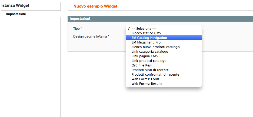Select Ordini e Resi widget type
The image size is (253, 117).
pos(164,65)
